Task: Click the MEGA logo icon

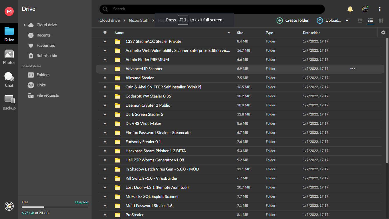Action: pos(9,11)
